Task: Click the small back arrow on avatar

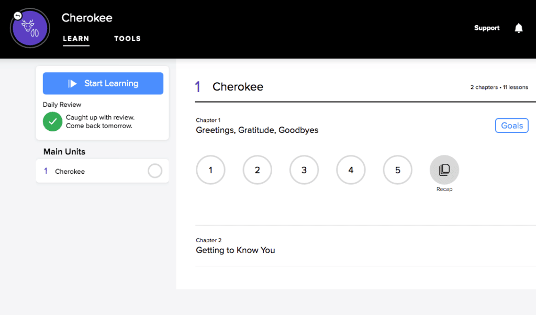Action: click(x=18, y=16)
